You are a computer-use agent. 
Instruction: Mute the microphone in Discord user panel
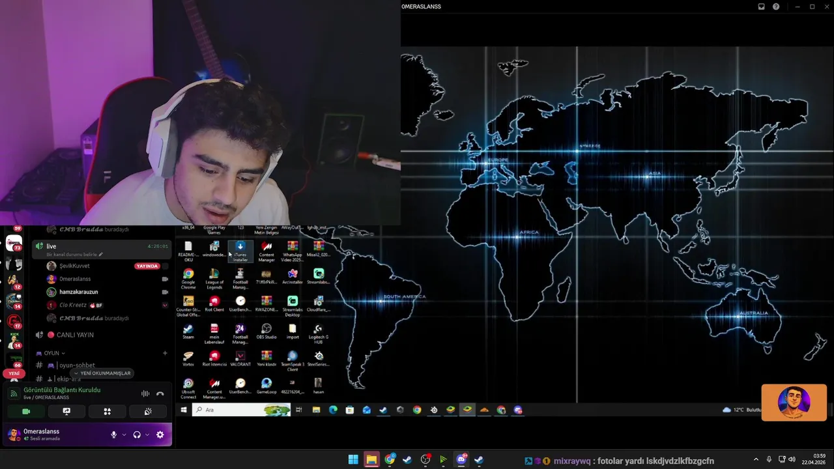tap(113, 434)
